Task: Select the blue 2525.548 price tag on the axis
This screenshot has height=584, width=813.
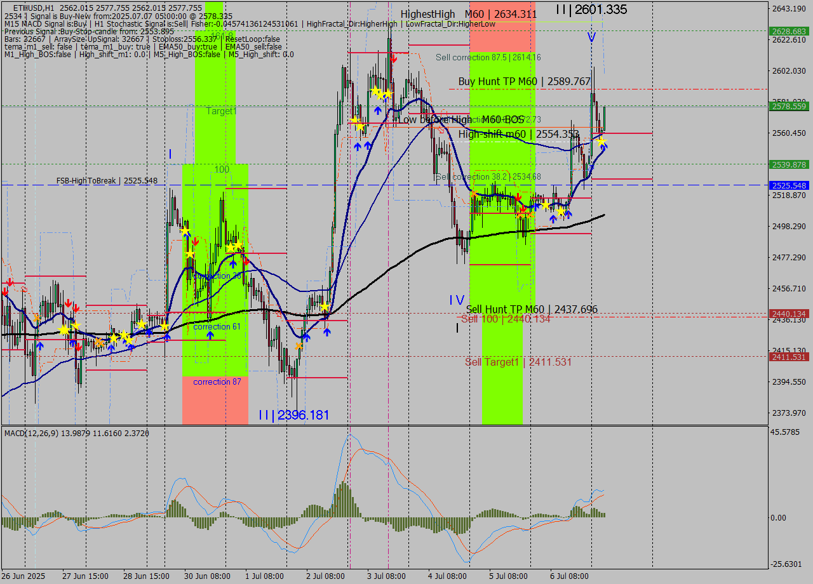Action: 788,186
